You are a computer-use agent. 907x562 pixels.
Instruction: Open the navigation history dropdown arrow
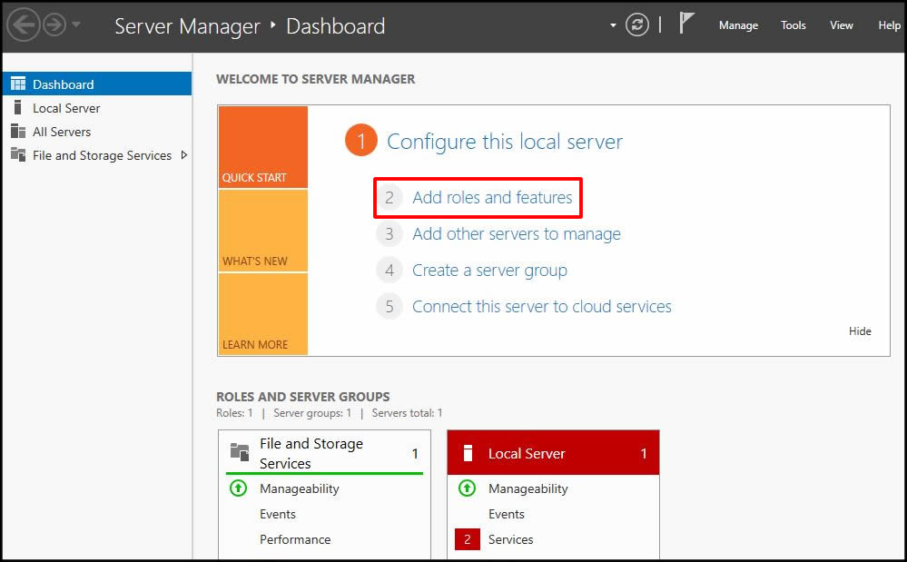point(76,25)
